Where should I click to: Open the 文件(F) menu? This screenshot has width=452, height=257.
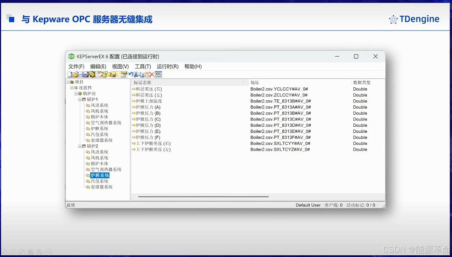pyautogui.click(x=76, y=67)
